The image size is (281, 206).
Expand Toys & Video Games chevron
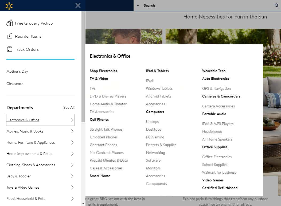click(72, 187)
